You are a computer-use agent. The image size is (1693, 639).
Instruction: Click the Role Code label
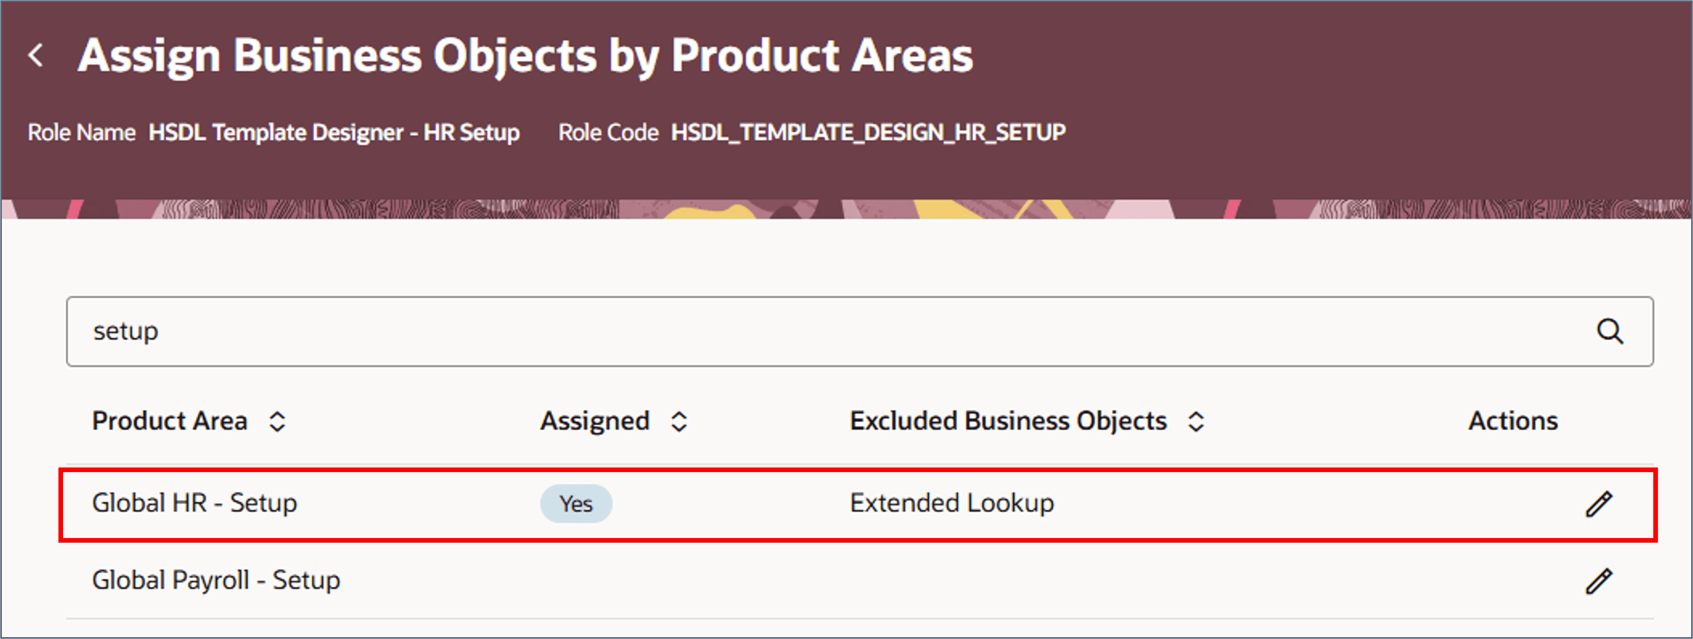point(608,133)
